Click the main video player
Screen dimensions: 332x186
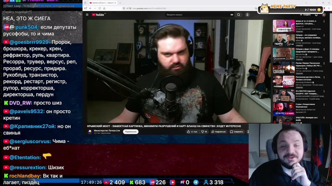pos(179,71)
